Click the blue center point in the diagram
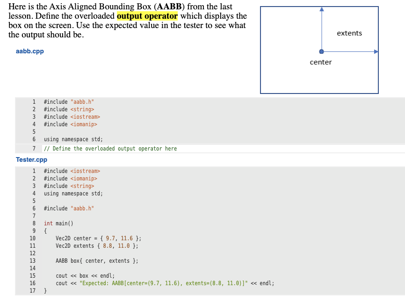The width and height of the screenshot is (405, 302). [321, 51]
